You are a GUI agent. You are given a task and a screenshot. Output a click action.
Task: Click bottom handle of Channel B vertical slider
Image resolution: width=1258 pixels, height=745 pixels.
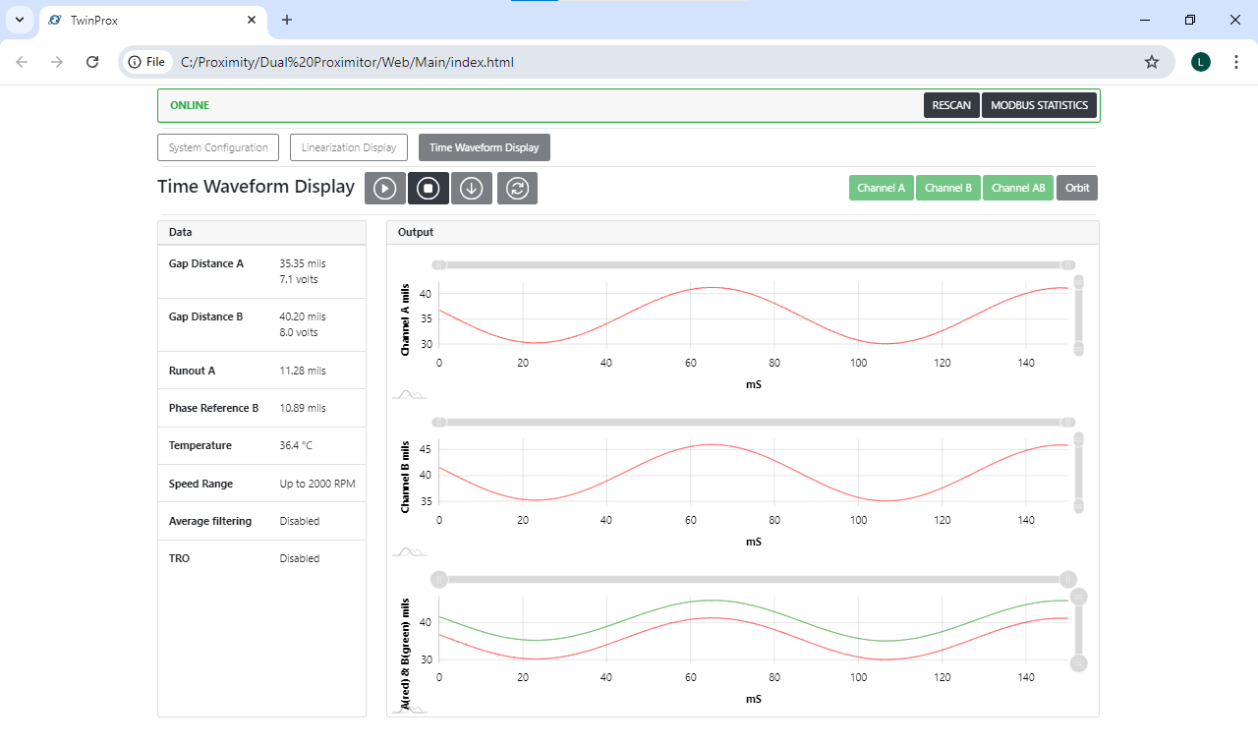(1078, 505)
